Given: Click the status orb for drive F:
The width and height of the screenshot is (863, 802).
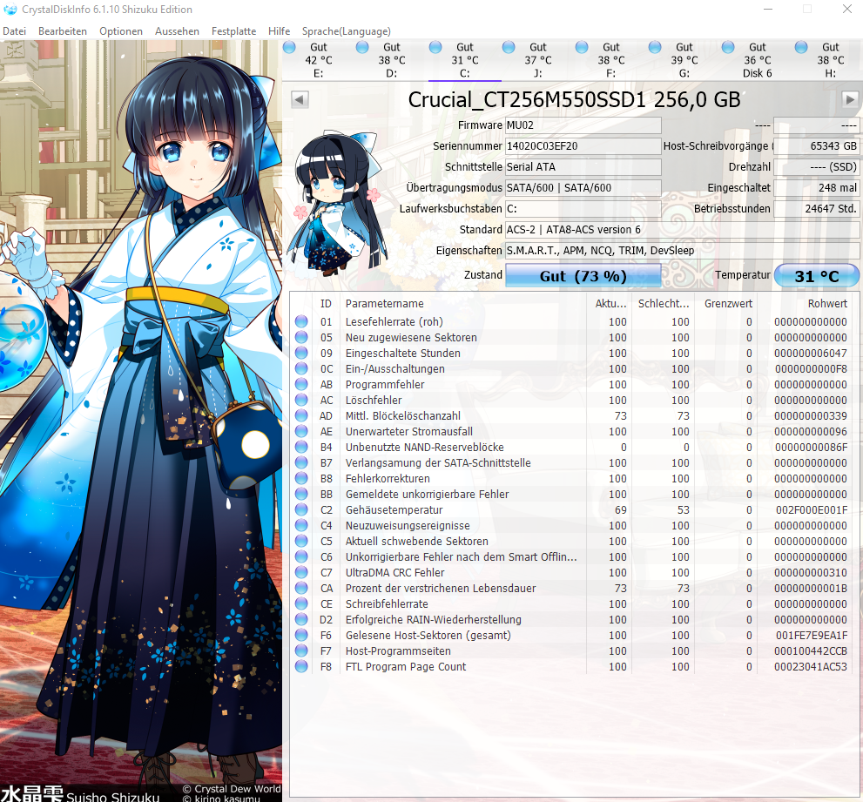Looking at the screenshot, I should click(582, 47).
